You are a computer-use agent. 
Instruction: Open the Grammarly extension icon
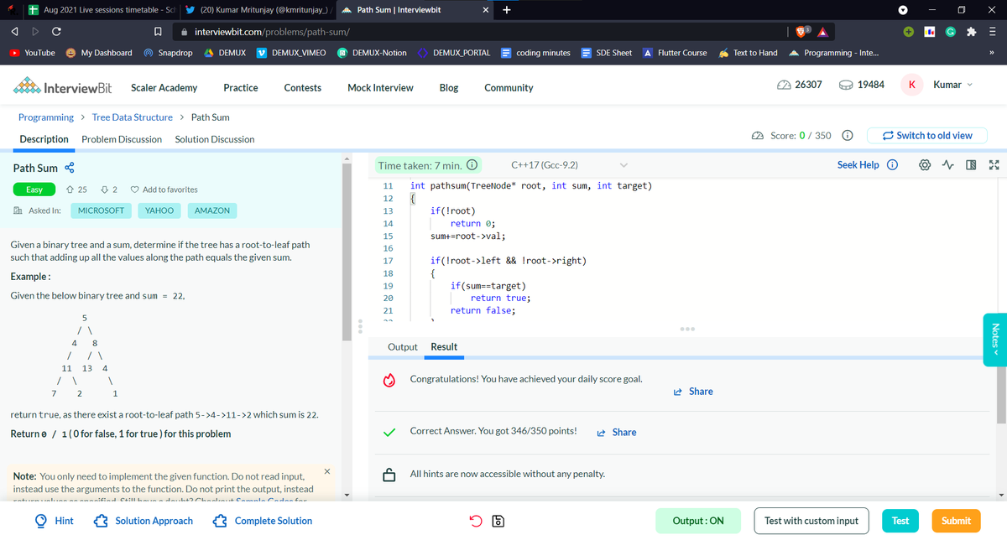tap(952, 31)
